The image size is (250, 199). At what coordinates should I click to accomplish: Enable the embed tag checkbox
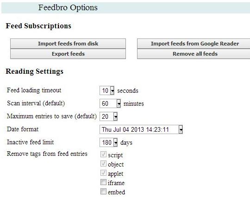click(x=103, y=191)
